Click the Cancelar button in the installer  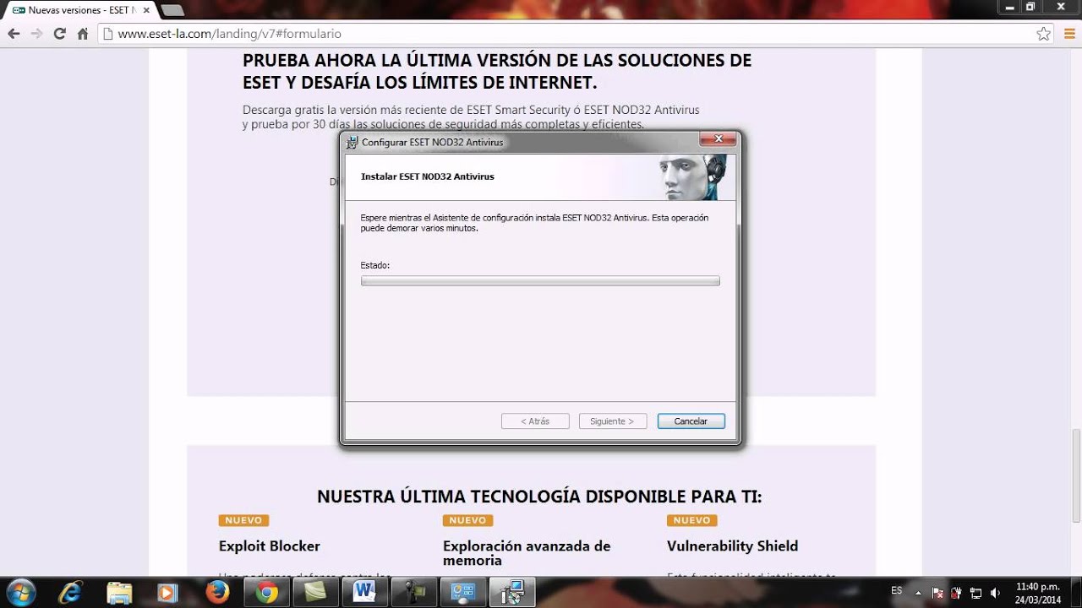[x=691, y=421]
